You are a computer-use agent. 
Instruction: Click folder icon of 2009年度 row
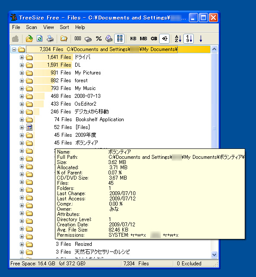coord(29,135)
